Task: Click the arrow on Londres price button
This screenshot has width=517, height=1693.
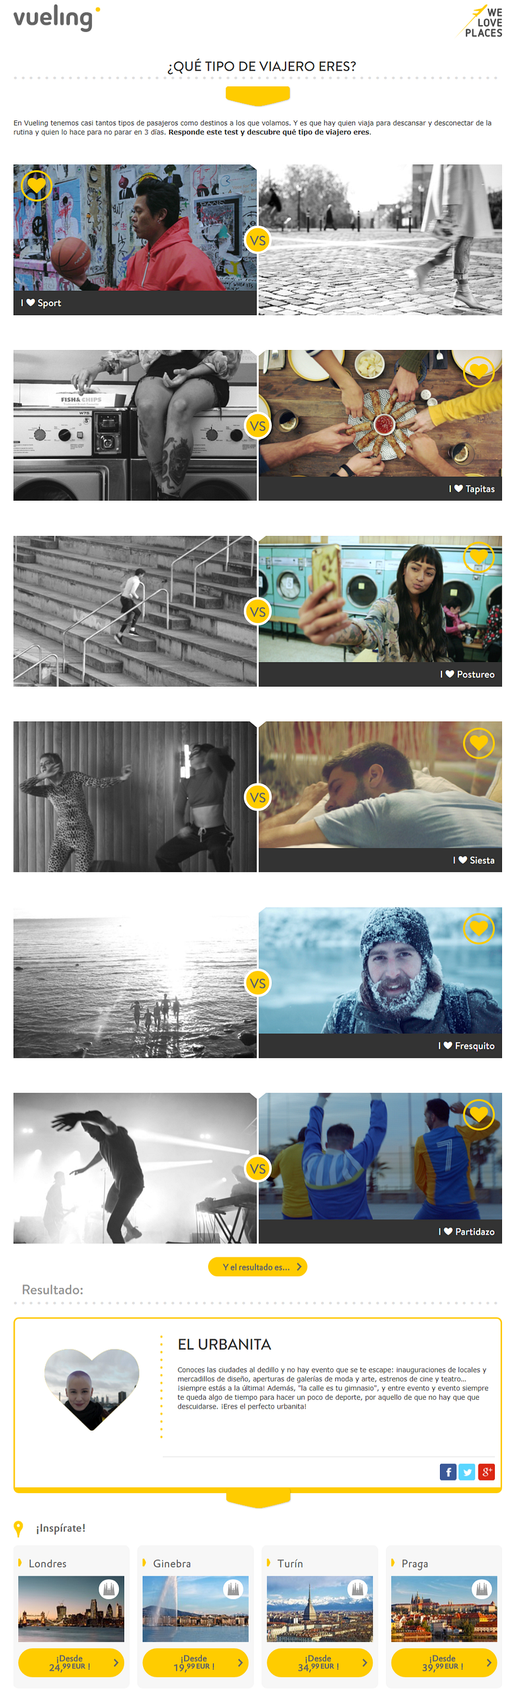Action: point(115,1663)
